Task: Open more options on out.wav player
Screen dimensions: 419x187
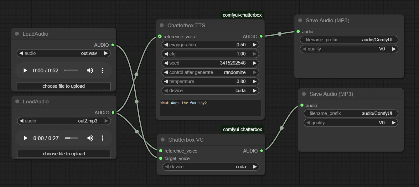Action: (x=102, y=70)
